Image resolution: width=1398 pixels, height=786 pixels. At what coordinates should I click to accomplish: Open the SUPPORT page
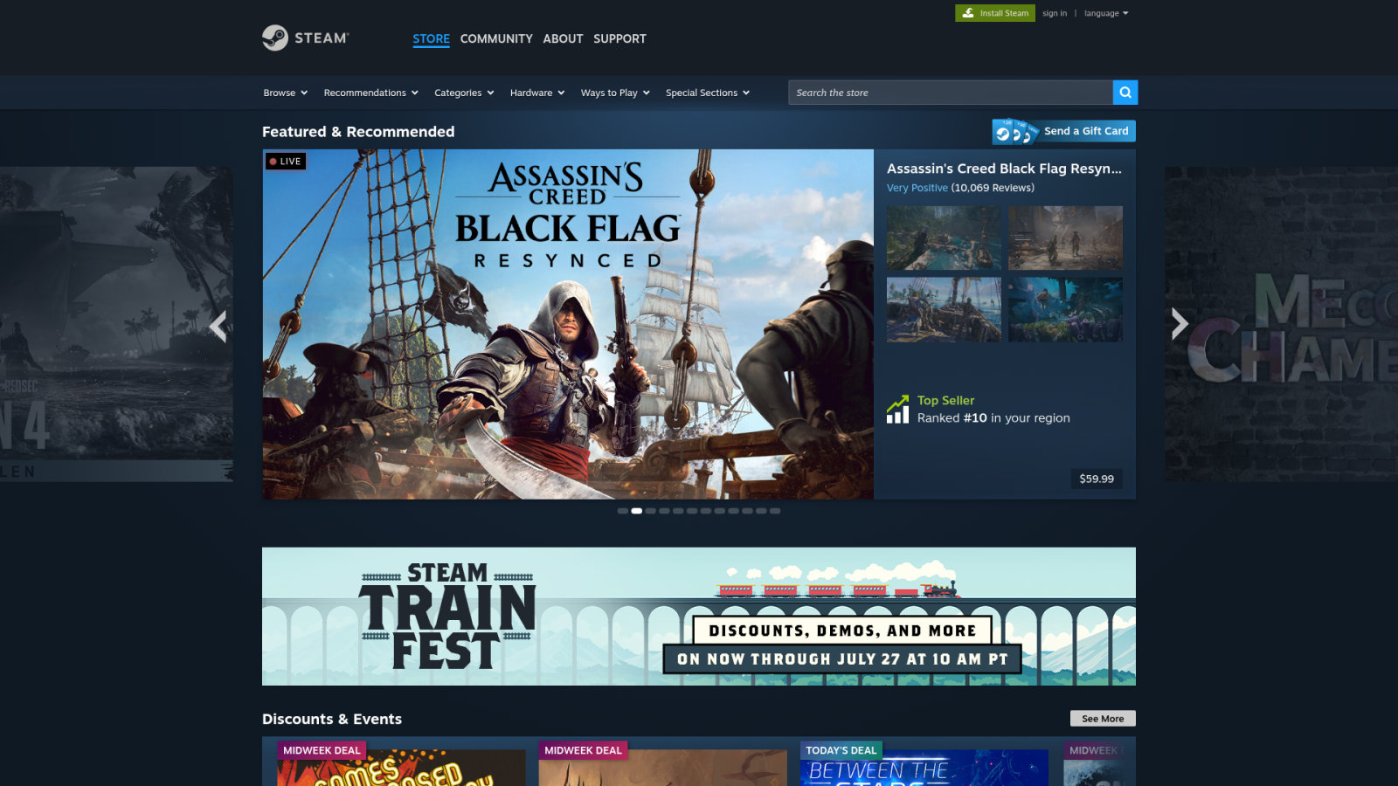[619, 38]
